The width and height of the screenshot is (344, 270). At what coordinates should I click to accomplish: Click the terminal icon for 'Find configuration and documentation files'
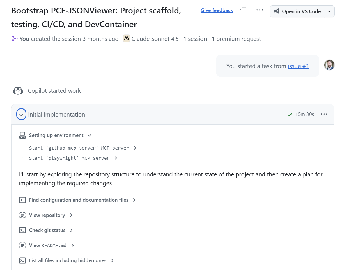[x=22, y=200]
